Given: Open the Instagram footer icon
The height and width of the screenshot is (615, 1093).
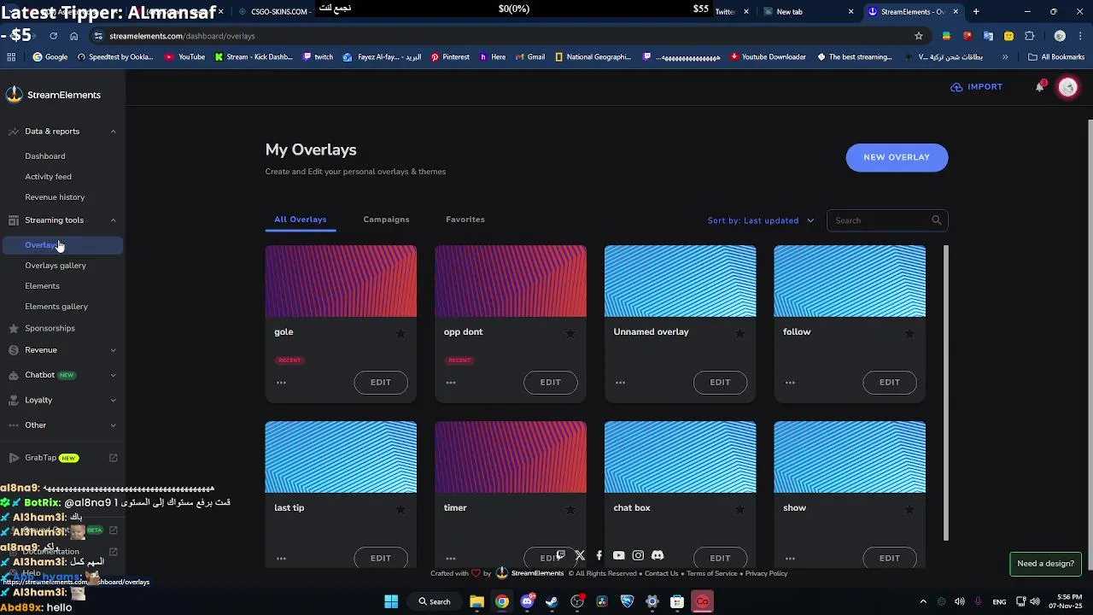Looking at the screenshot, I should (x=638, y=555).
